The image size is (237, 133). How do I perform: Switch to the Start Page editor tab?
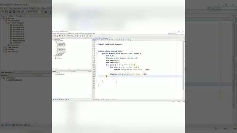point(95,38)
